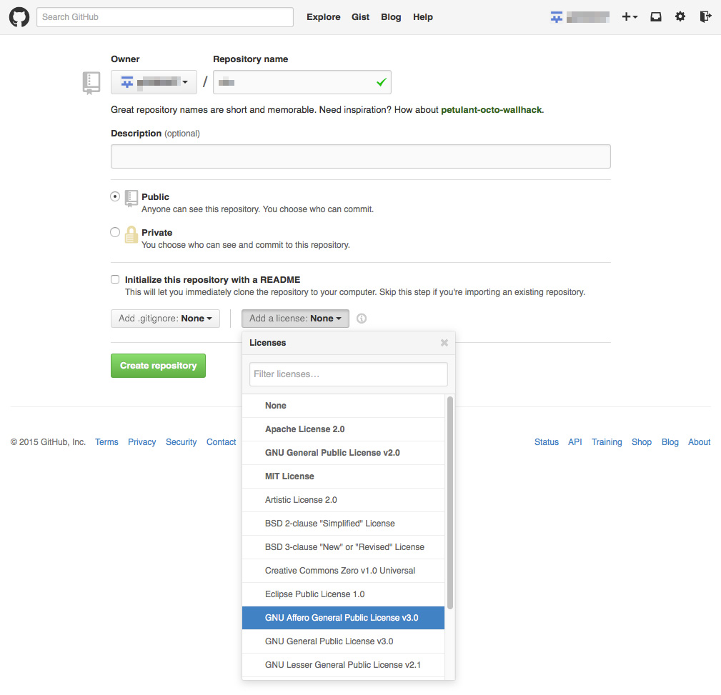Click the GitHub Octocat logo

(19, 17)
